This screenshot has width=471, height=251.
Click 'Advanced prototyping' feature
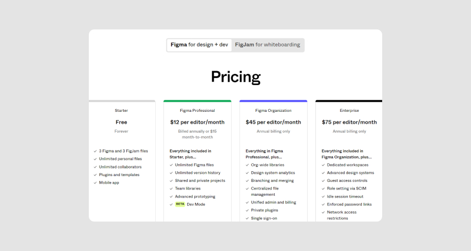(x=195, y=196)
